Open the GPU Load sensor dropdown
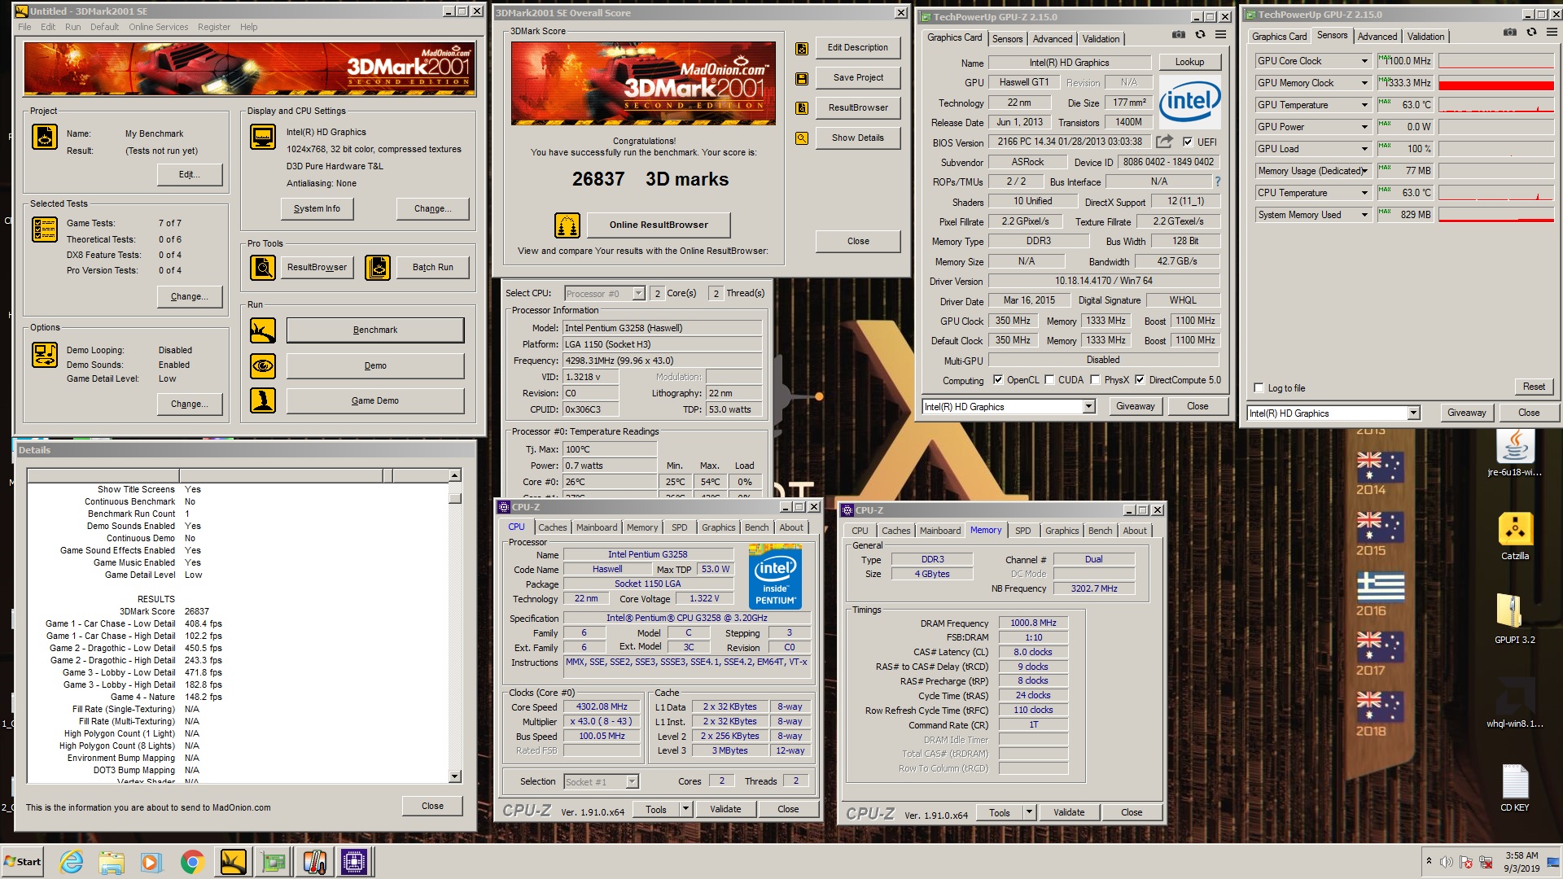Screen dimensions: 1563x879 [1364, 149]
